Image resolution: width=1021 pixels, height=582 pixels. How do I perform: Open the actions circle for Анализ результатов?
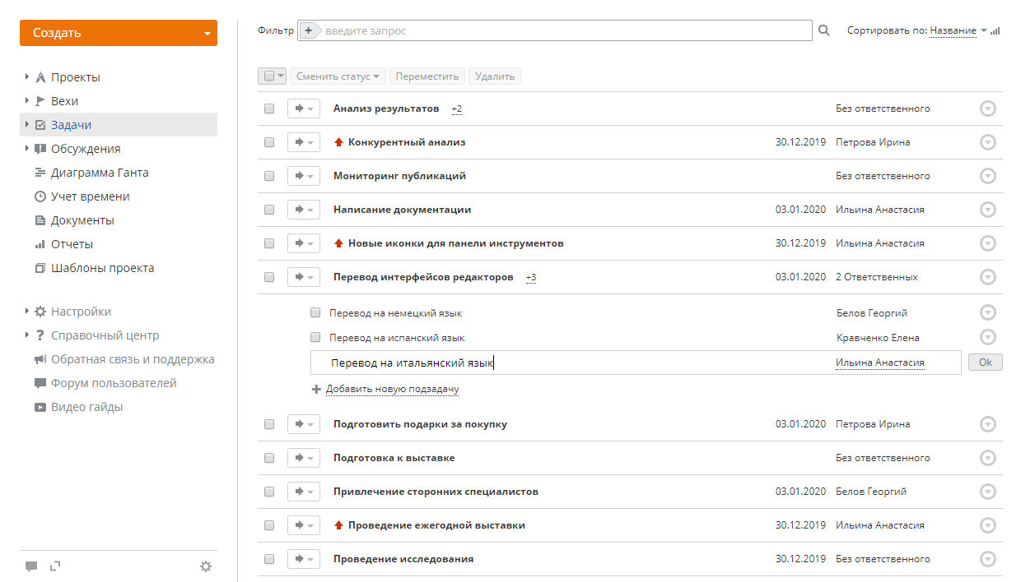(x=988, y=109)
